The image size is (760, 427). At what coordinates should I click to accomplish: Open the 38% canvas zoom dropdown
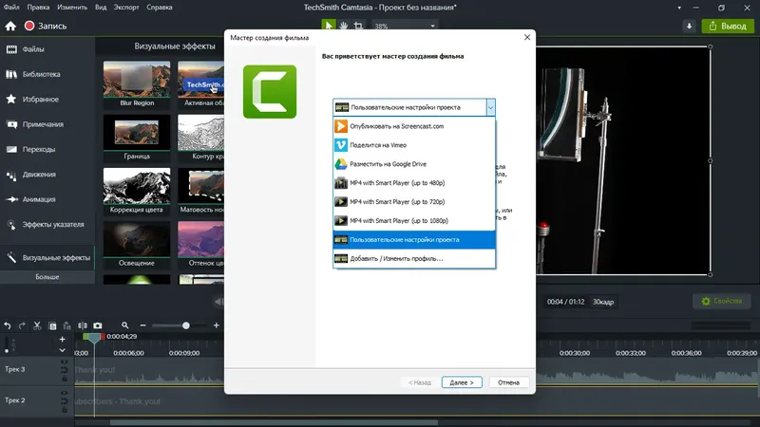click(x=406, y=27)
